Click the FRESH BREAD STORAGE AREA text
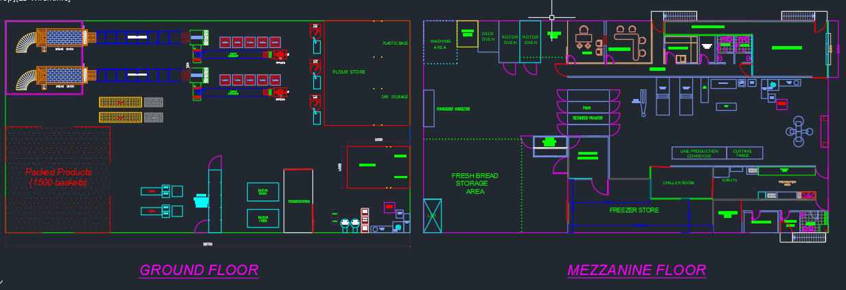Viewport: 846px width, 290px height. [475, 183]
